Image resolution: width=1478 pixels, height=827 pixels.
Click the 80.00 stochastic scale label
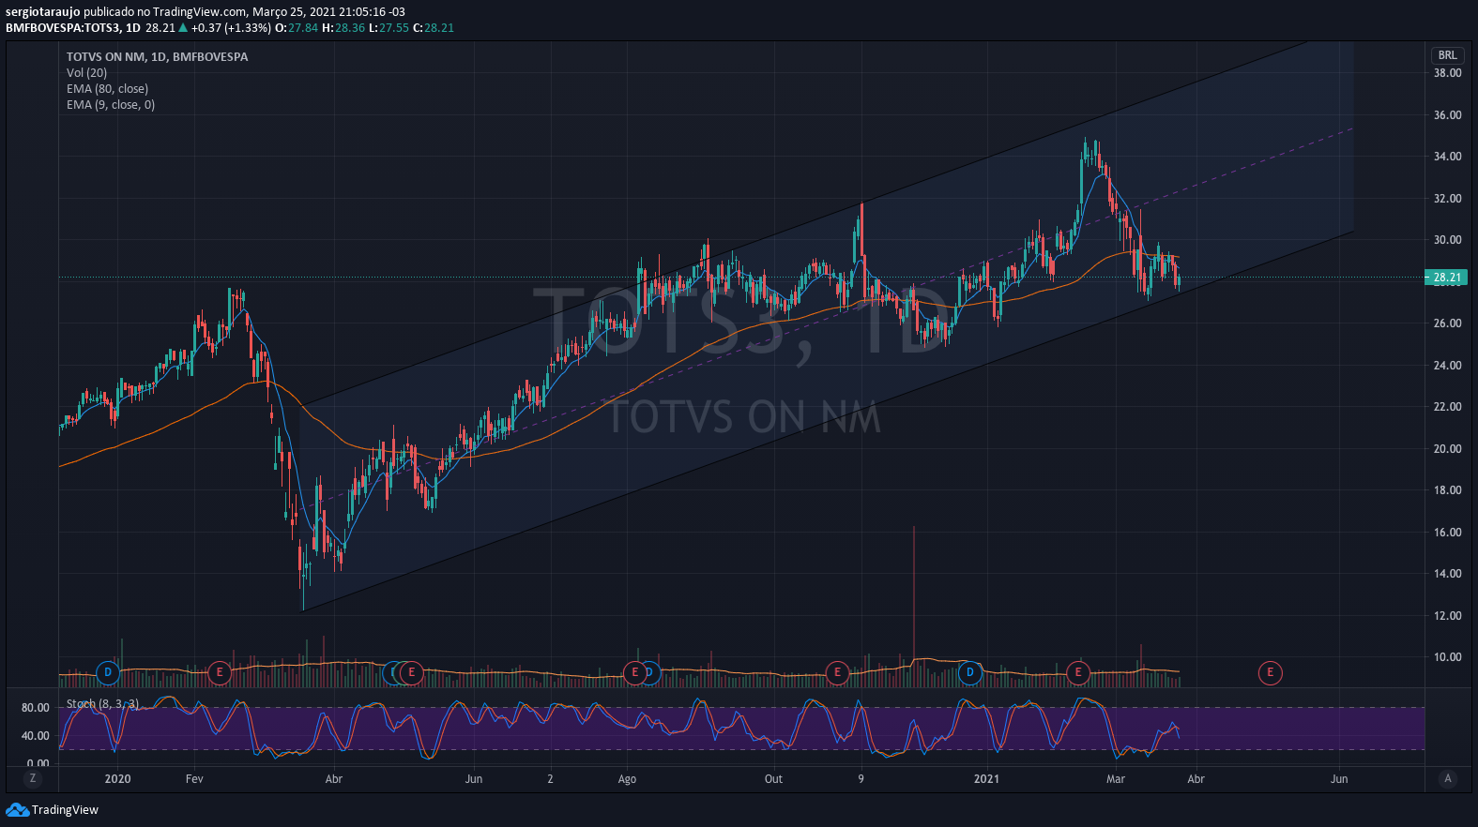(36, 707)
